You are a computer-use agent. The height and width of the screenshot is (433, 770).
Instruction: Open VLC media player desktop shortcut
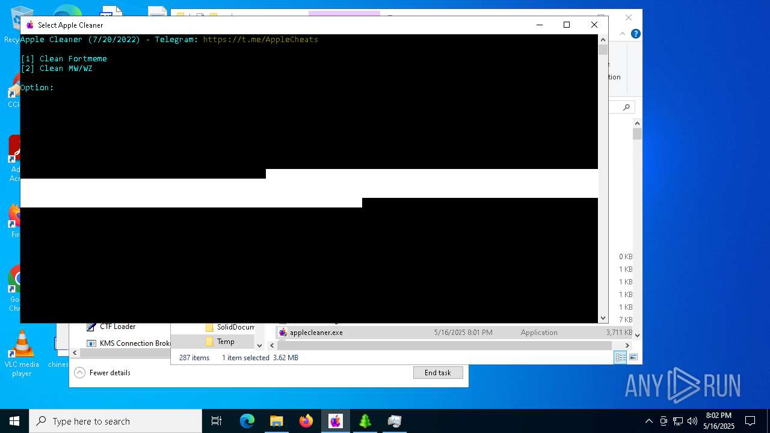(22, 354)
